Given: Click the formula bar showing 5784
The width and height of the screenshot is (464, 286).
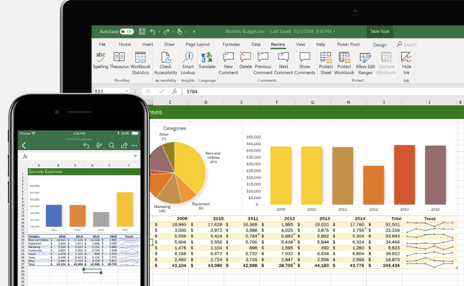Looking at the screenshot, I should point(322,92).
